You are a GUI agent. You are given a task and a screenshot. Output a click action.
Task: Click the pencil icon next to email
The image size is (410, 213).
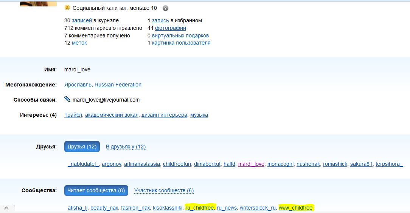coord(67,99)
